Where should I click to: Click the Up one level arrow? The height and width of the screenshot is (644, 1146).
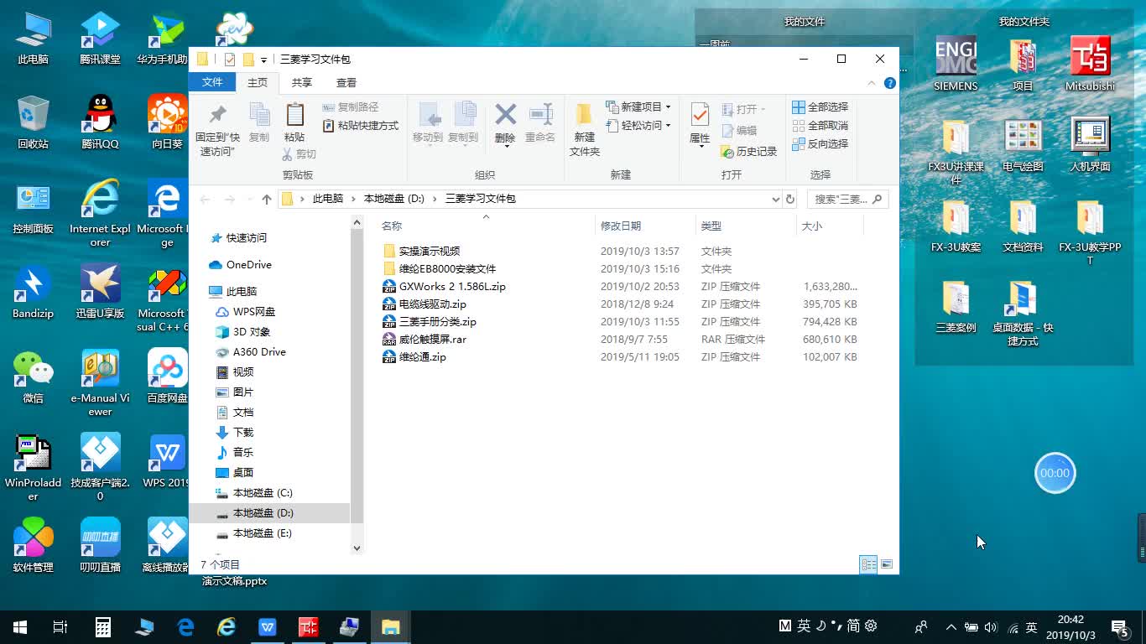[267, 200]
